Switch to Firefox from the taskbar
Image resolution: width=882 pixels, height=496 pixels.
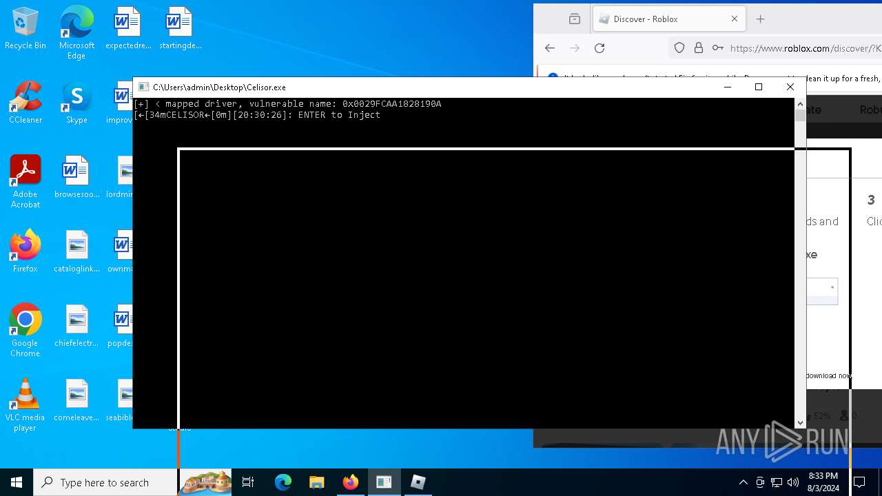click(350, 482)
